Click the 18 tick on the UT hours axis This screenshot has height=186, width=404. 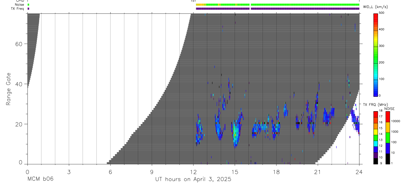click(x=276, y=172)
